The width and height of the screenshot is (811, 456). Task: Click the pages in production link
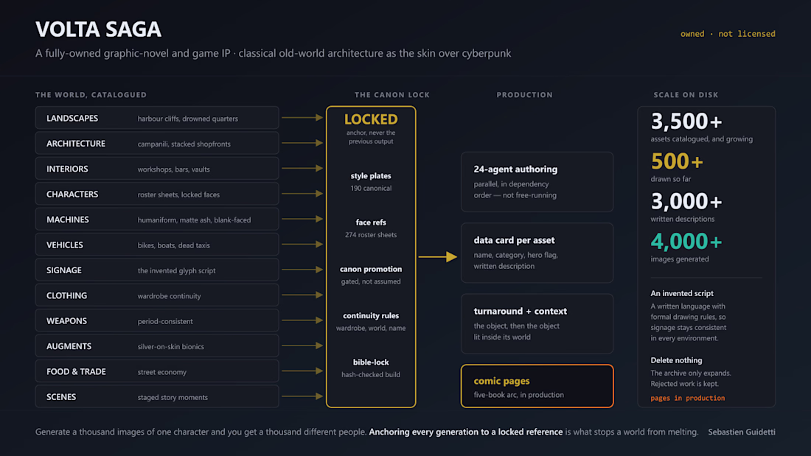pos(687,398)
